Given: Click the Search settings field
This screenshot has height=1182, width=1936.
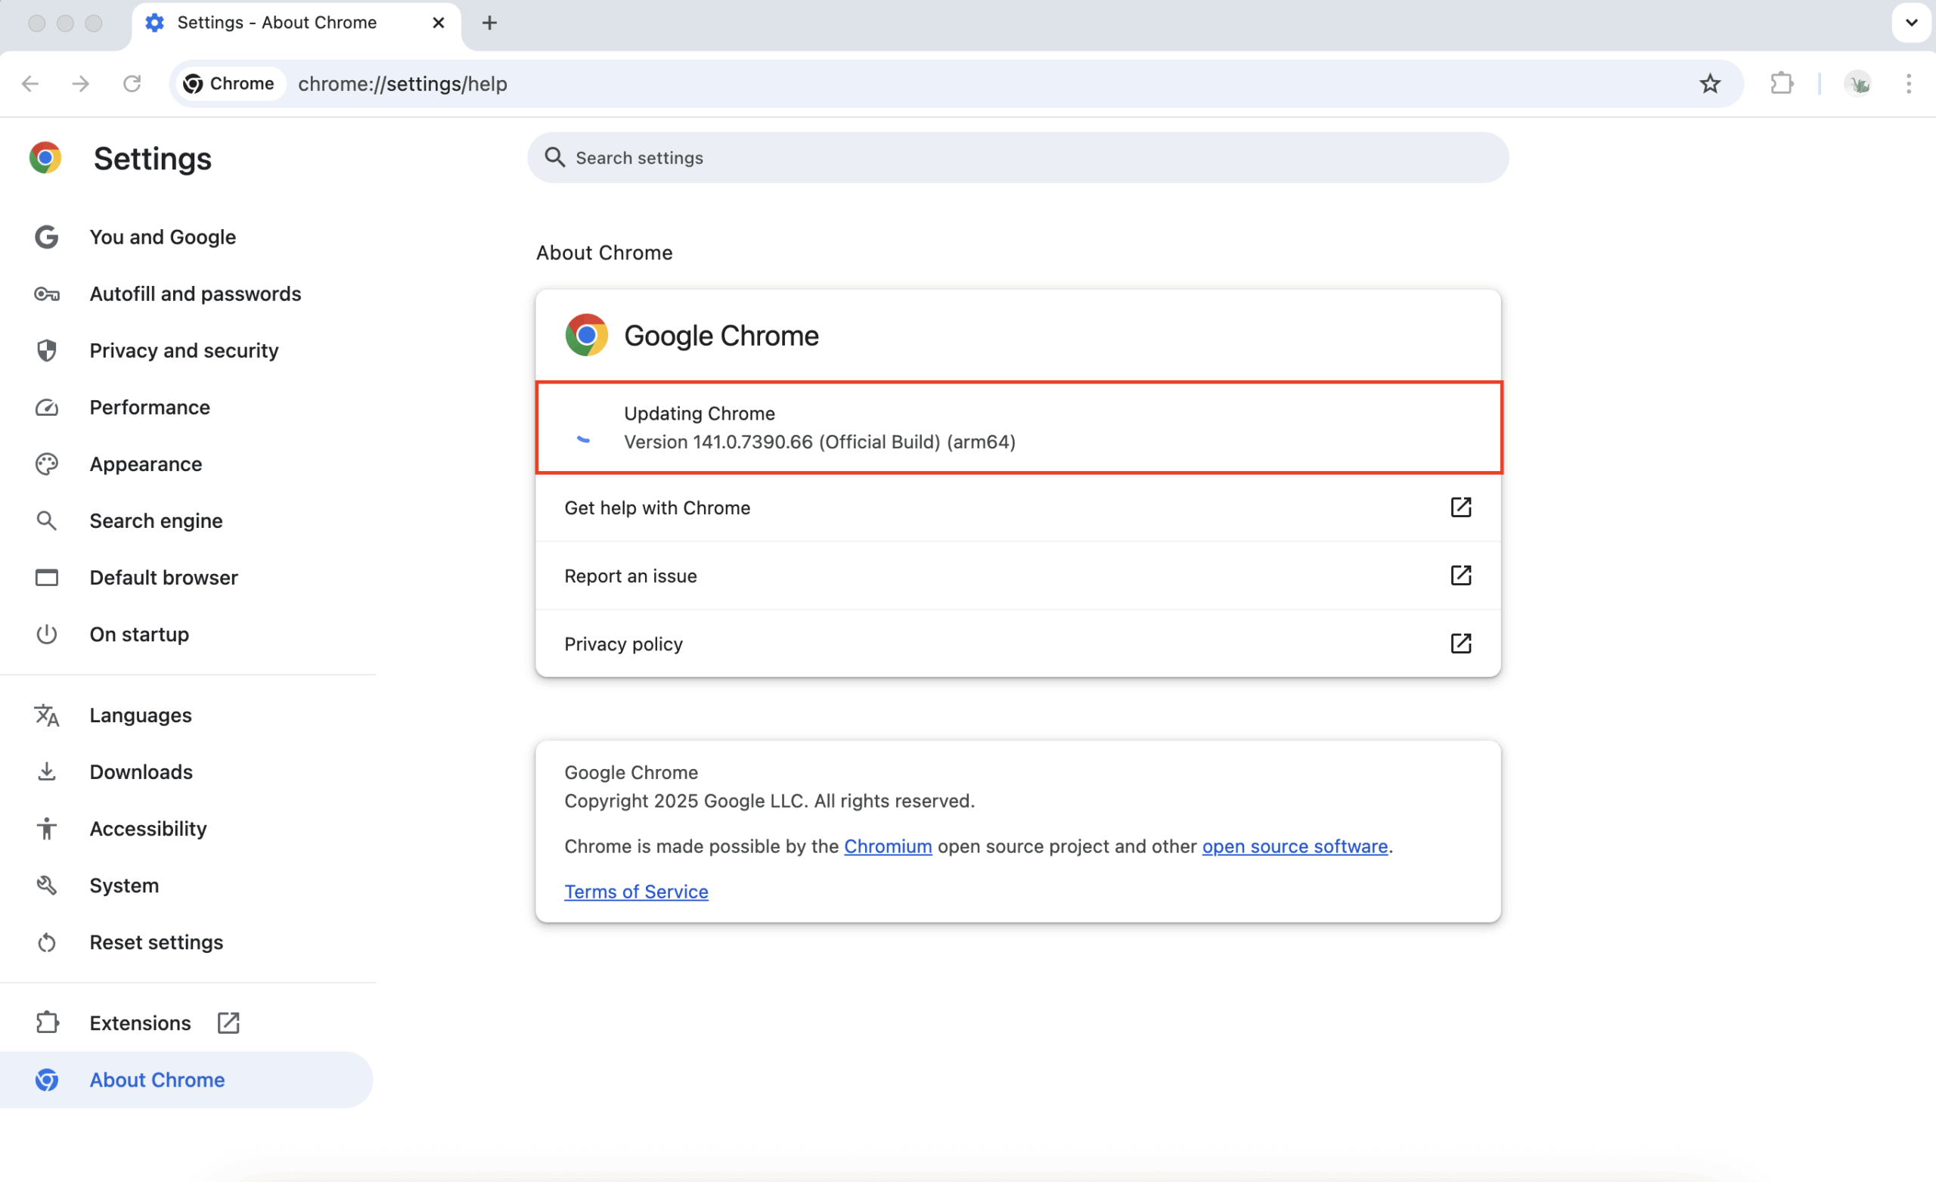Looking at the screenshot, I should pos(1017,157).
